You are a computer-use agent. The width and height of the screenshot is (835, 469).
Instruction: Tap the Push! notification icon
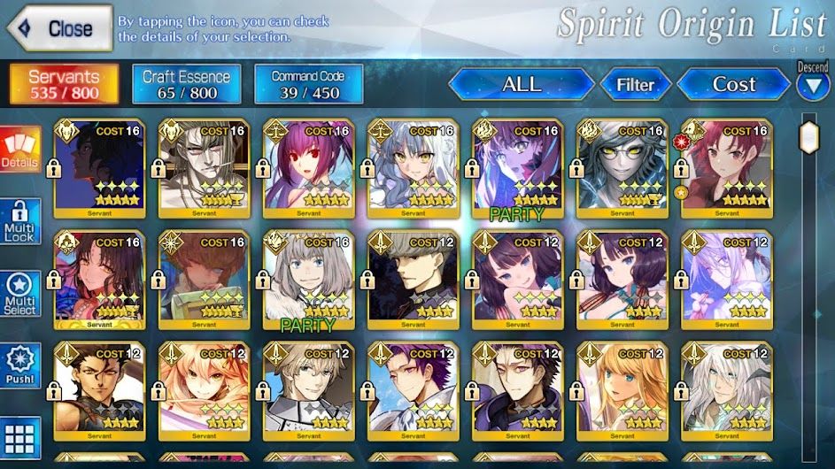(x=20, y=365)
